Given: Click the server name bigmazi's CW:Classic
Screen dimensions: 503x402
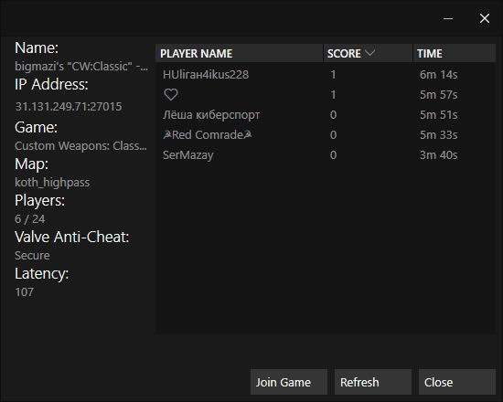Looking at the screenshot, I should [x=81, y=67].
